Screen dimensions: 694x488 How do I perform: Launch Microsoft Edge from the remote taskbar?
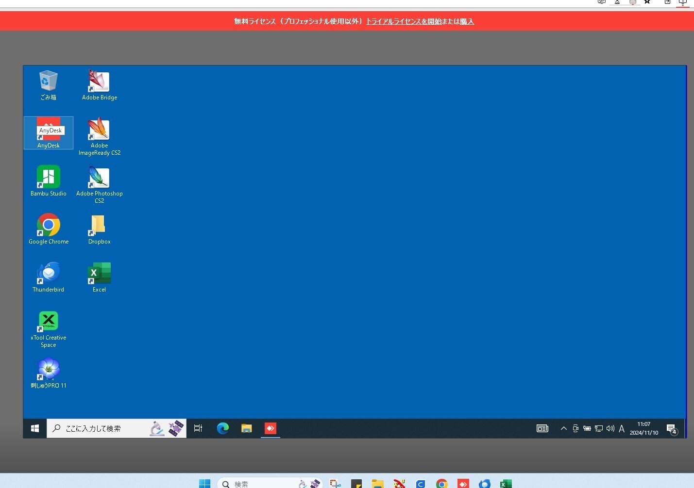coord(223,428)
